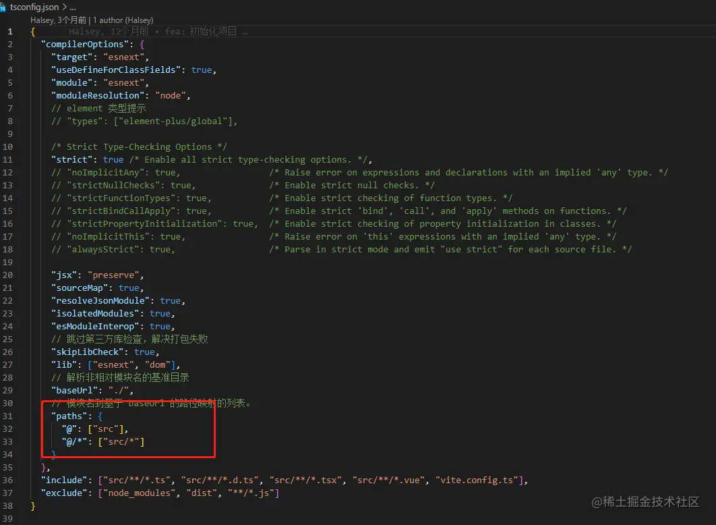Image resolution: width=716 pixels, height=525 pixels.
Task: Click the "target" key on line 3
Action: click(71, 57)
